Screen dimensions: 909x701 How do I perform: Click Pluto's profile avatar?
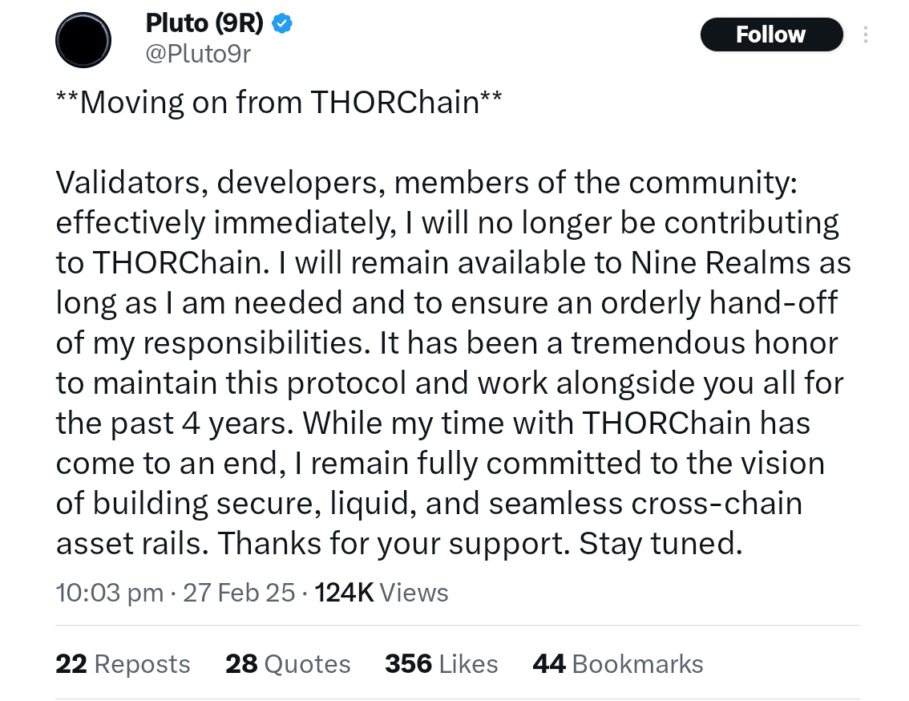pos(83,40)
